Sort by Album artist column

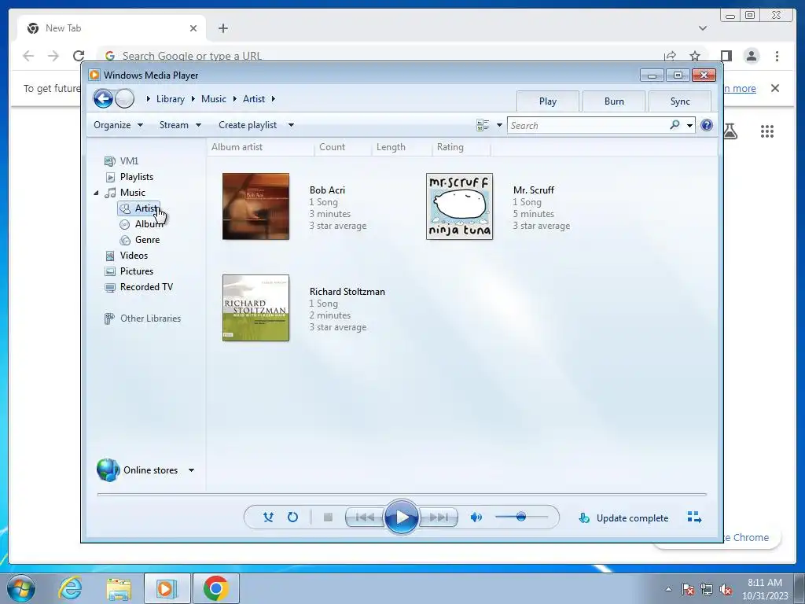260,147
